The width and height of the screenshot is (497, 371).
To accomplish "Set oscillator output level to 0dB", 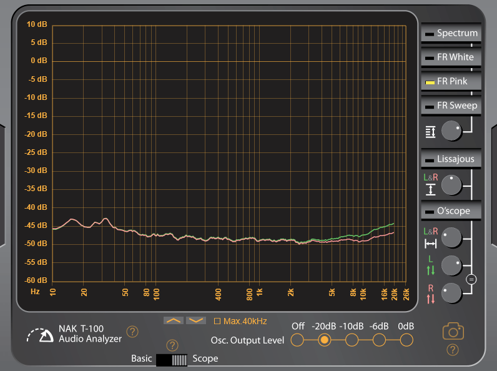I will (x=406, y=340).
